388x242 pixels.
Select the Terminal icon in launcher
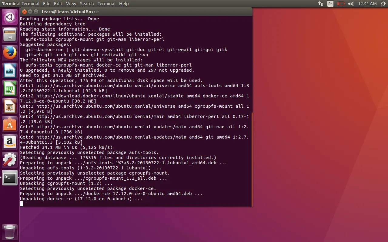tap(10, 178)
